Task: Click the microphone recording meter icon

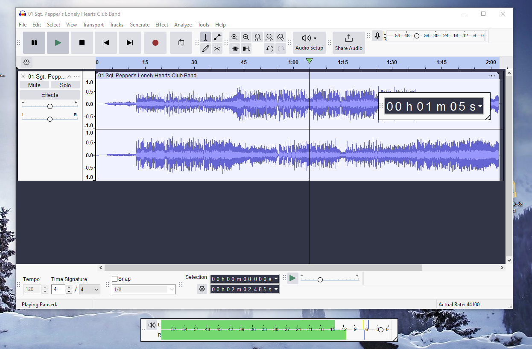Action: click(x=377, y=36)
